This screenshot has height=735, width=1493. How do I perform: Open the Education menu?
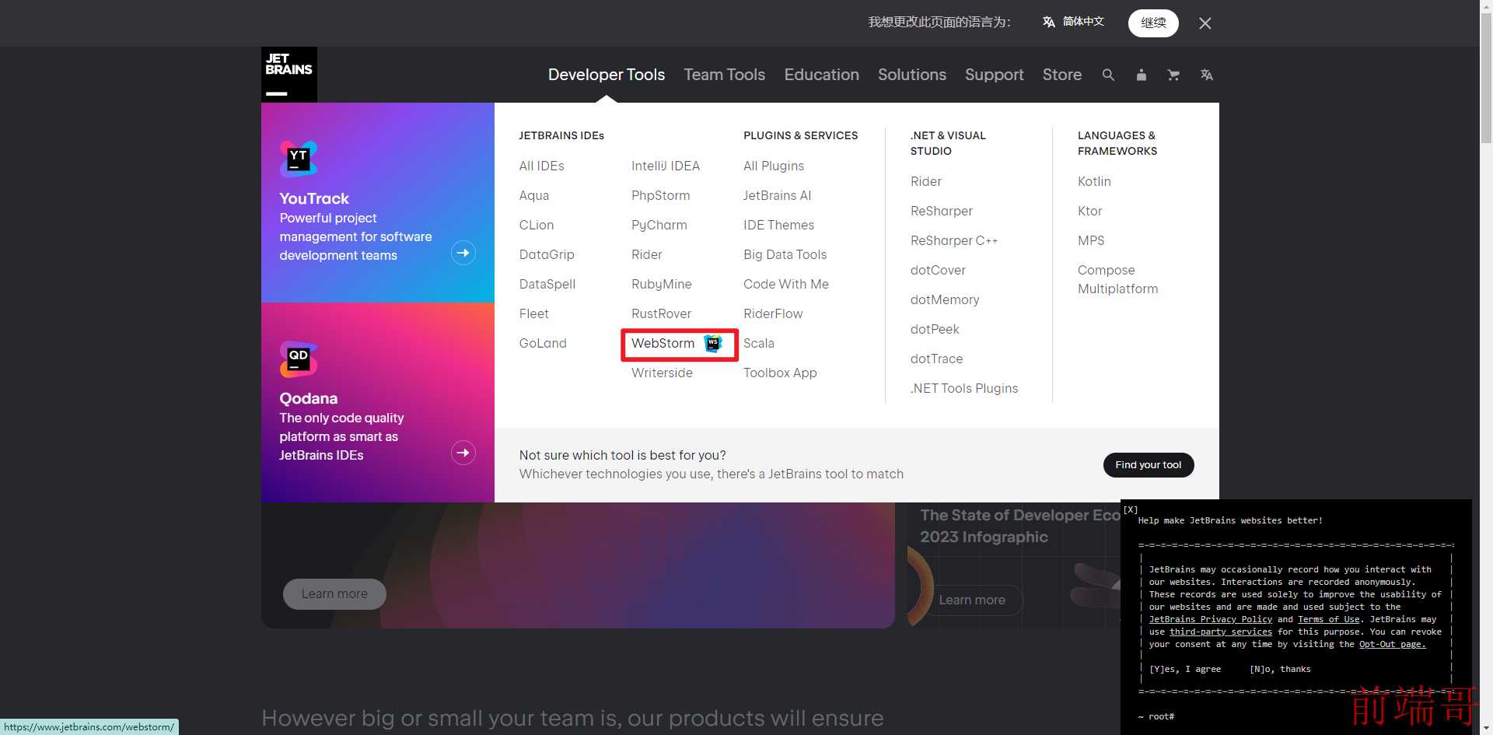(822, 75)
